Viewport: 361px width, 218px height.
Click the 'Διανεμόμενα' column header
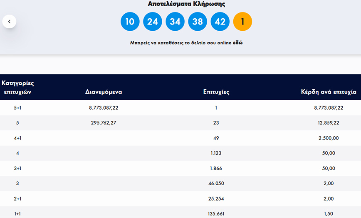[x=104, y=92]
